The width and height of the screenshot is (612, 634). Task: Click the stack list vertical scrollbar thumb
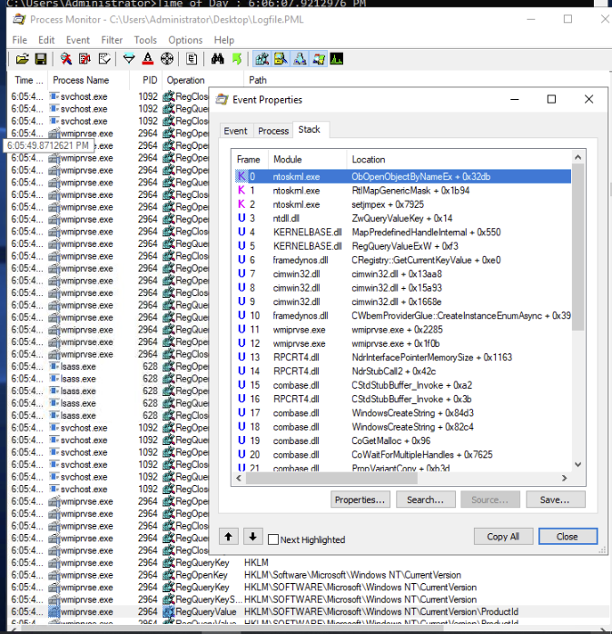click(578, 247)
